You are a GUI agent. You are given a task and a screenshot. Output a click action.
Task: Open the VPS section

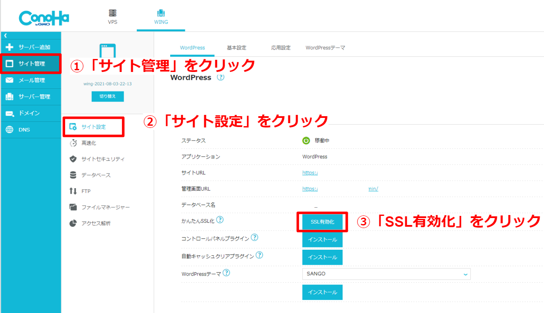tap(112, 16)
